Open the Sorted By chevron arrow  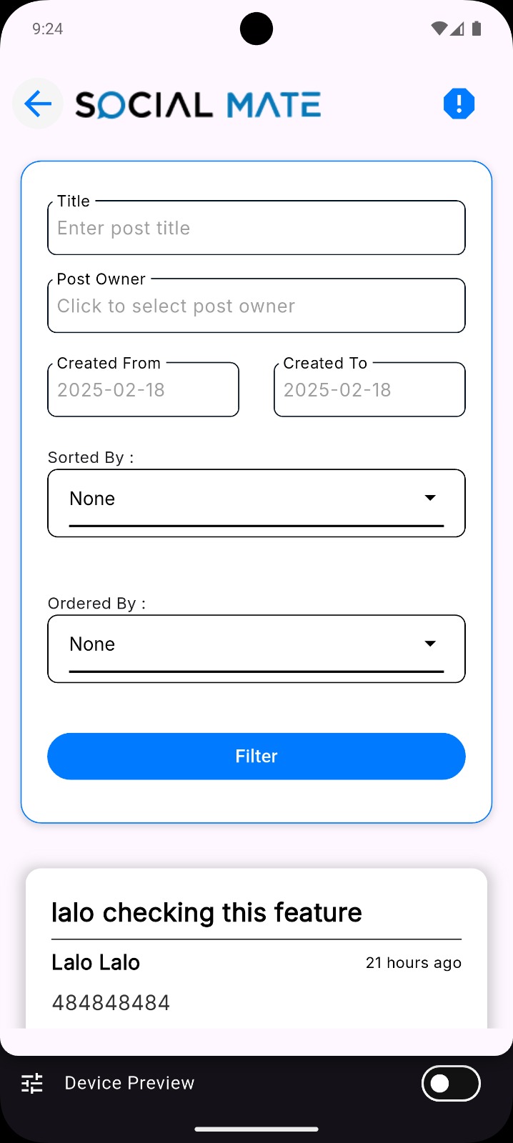click(429, 497)
